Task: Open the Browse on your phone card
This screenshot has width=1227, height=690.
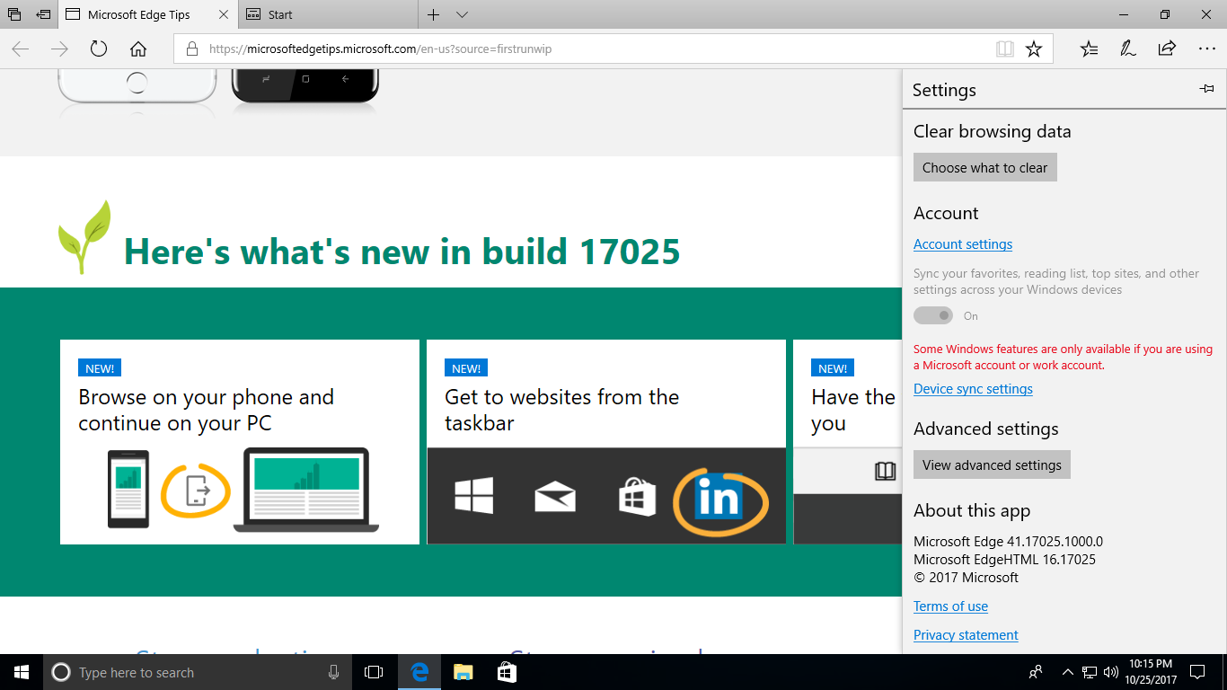Action: 240,442
